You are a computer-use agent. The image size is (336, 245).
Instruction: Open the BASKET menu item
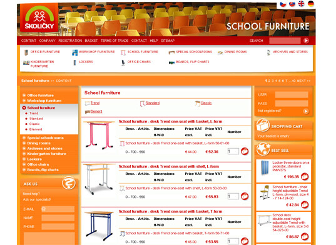click(x=91, y=41)
